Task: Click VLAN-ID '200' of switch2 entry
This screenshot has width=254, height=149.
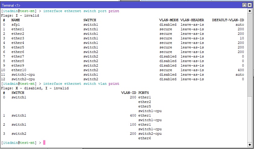Action: tap(133, 134)
